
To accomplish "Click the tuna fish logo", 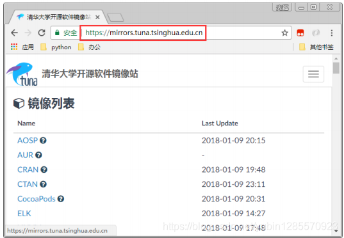I will coord(22,74).
